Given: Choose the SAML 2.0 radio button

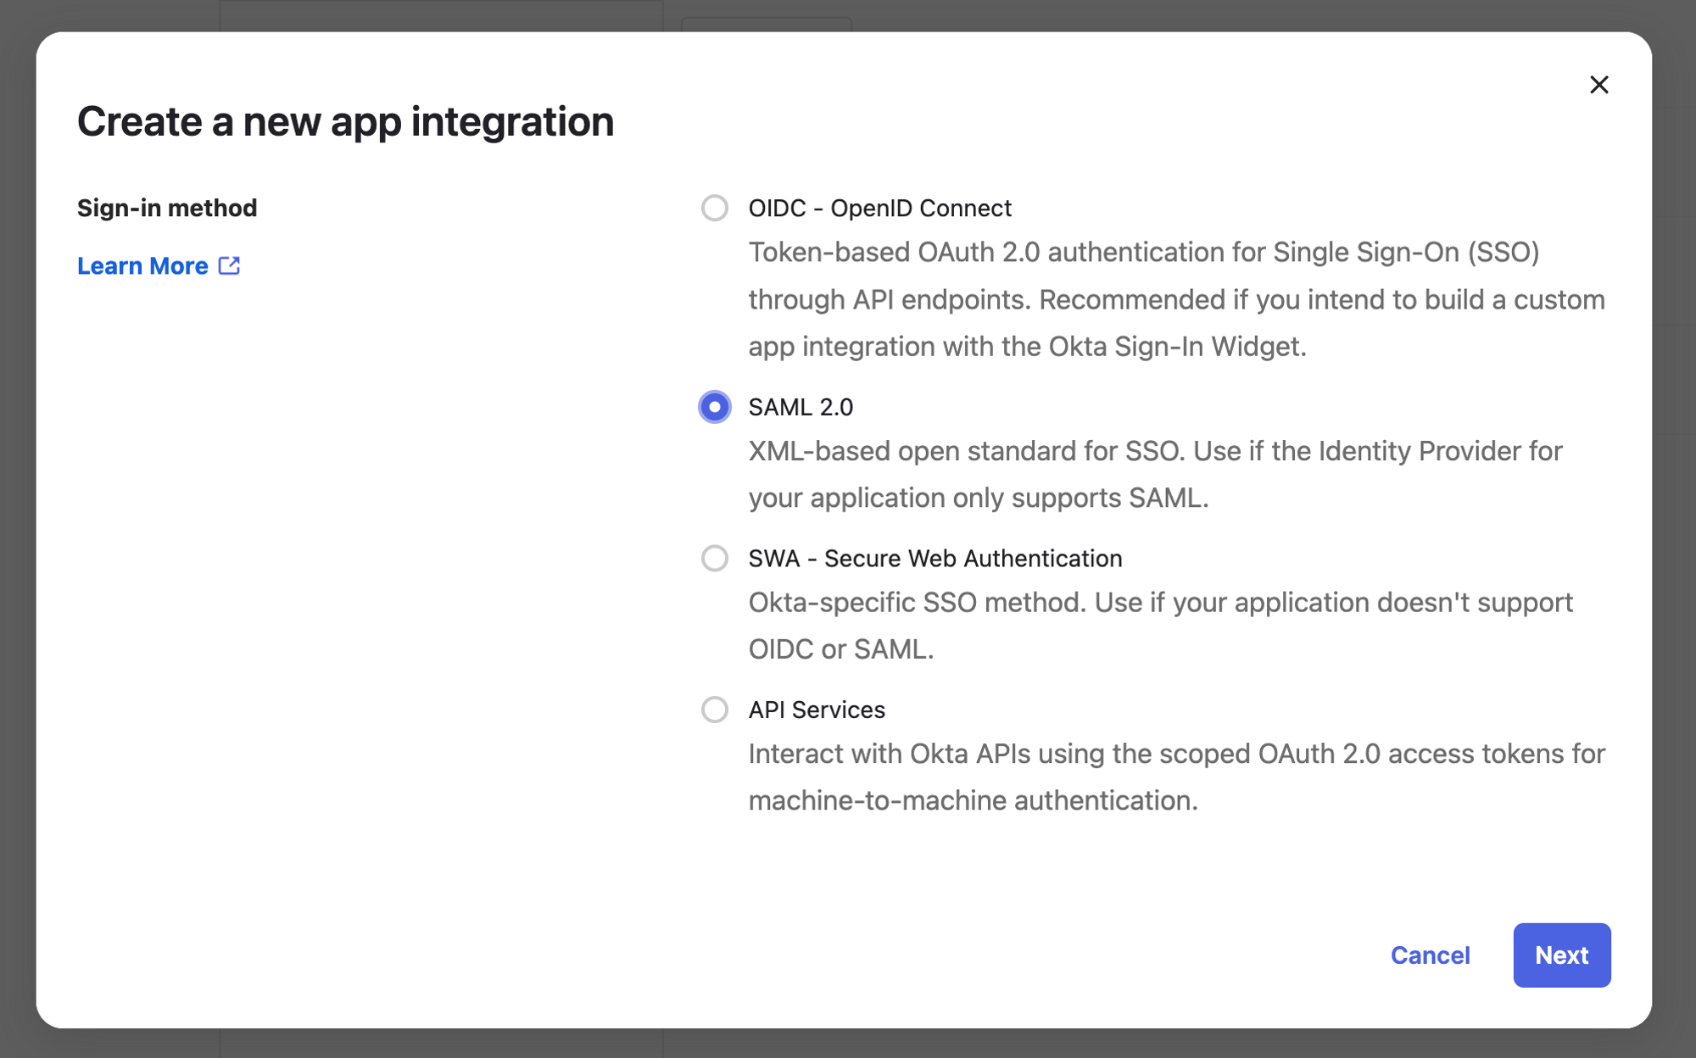Looking at the screenshot, I should tap(714, 407).
